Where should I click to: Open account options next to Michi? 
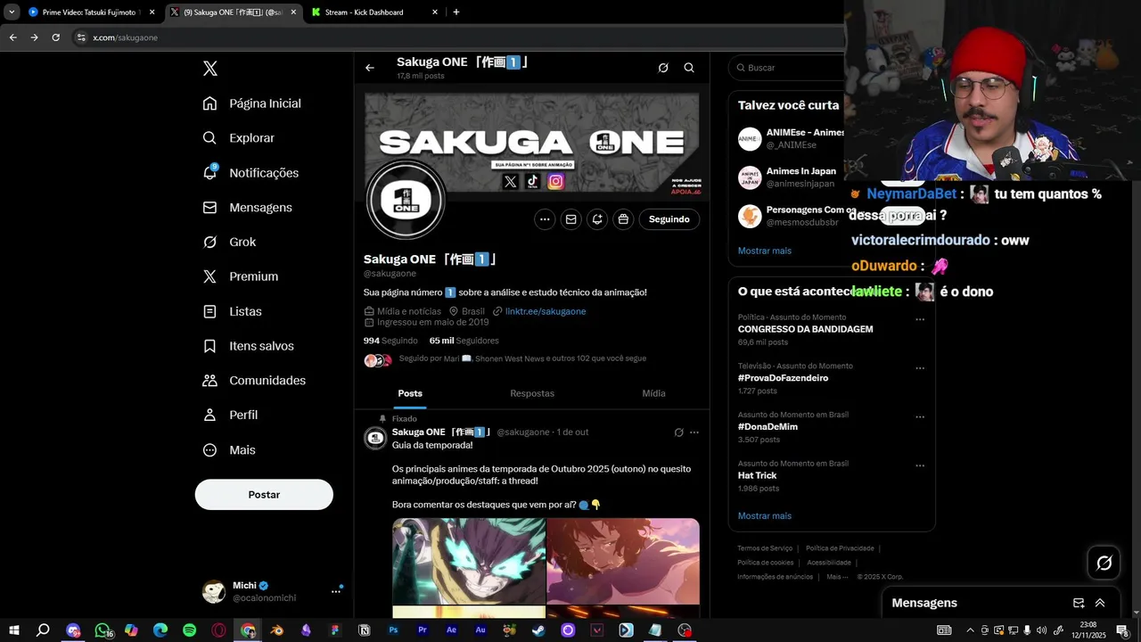336,591
